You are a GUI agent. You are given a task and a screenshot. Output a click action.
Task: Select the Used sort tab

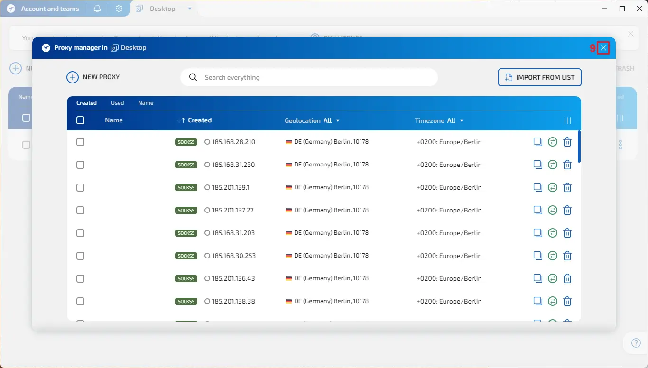click(x=117, y=103)
